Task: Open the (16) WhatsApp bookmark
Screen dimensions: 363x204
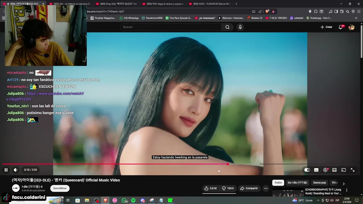Action: (129, 18)
